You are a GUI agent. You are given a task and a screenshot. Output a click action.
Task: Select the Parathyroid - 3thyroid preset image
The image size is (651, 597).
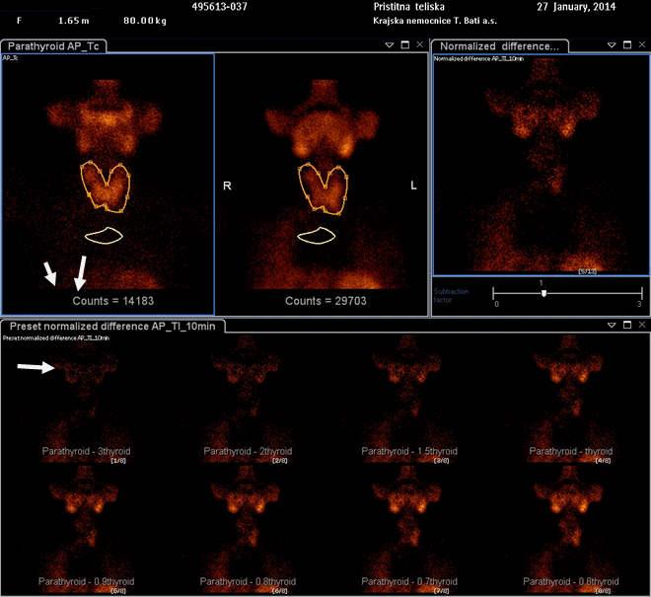pyautogui.click(x=86, y=395)
